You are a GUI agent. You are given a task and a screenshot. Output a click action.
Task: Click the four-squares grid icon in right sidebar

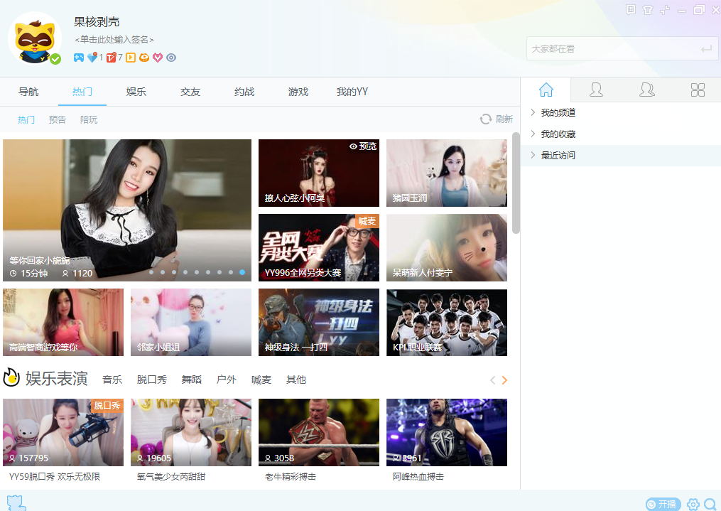pos(698,90)
